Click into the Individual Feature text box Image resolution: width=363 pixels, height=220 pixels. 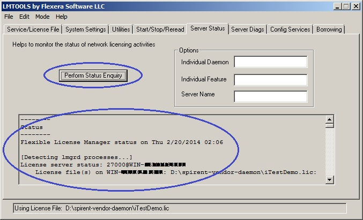click(x=270, y=80)
